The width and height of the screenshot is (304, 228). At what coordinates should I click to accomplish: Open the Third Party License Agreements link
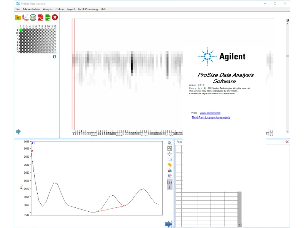(x=211, y=118)
